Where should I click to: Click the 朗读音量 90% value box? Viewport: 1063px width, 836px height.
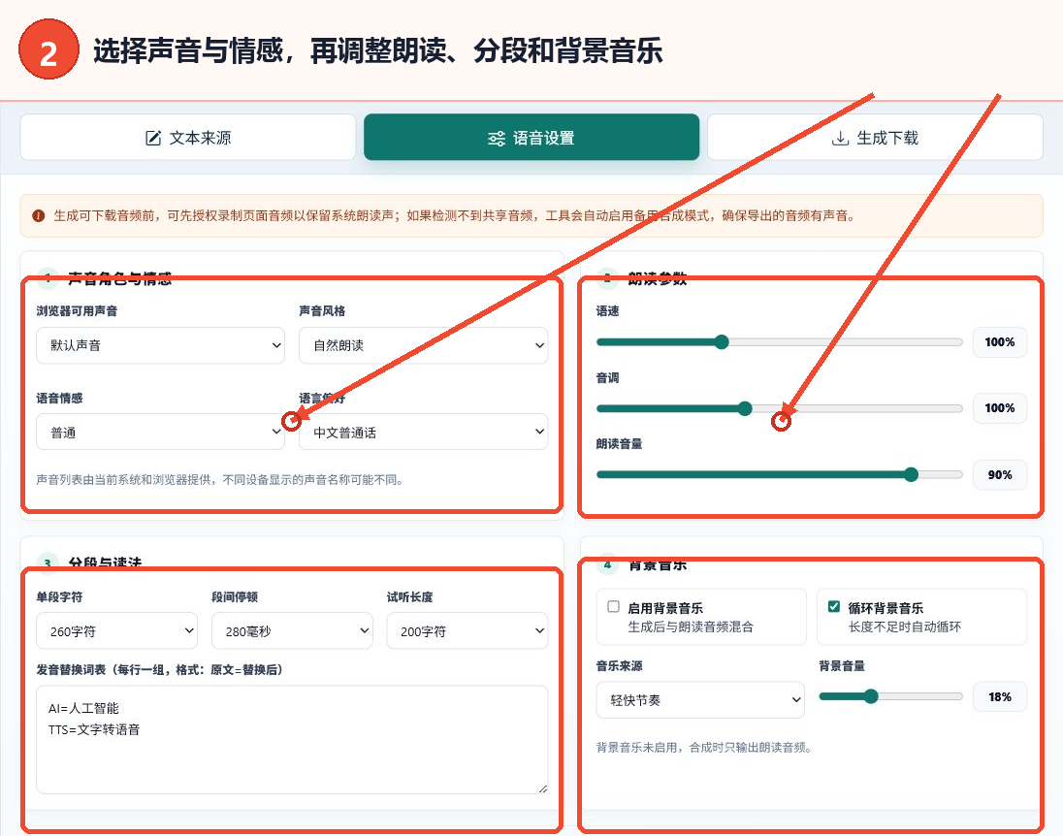point(1000,474)
